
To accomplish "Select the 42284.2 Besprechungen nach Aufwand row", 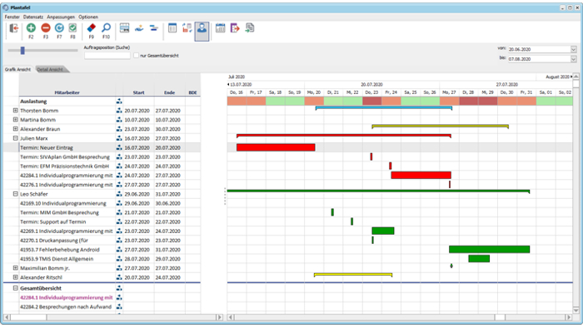I will point(102,307).
